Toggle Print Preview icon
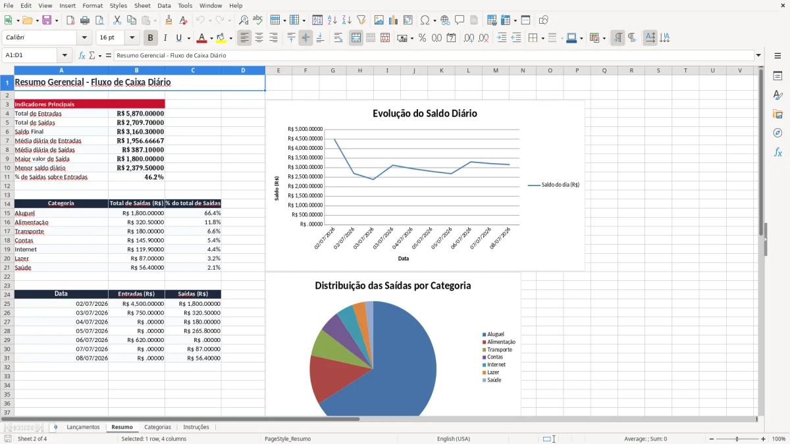Screen dimensions: 790x444 [x=99, y=20]
